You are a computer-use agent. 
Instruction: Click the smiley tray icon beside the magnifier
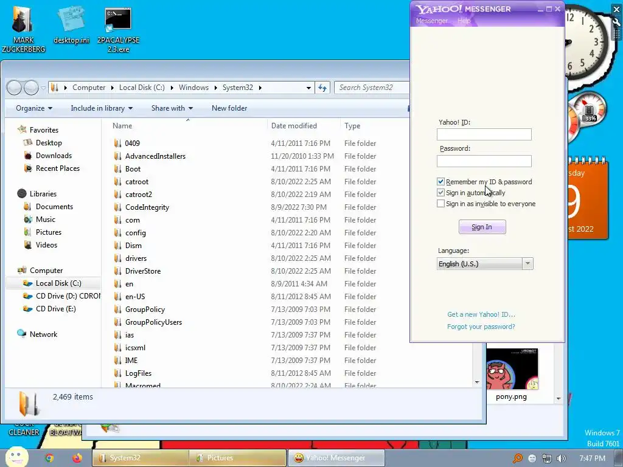point(532,458)
